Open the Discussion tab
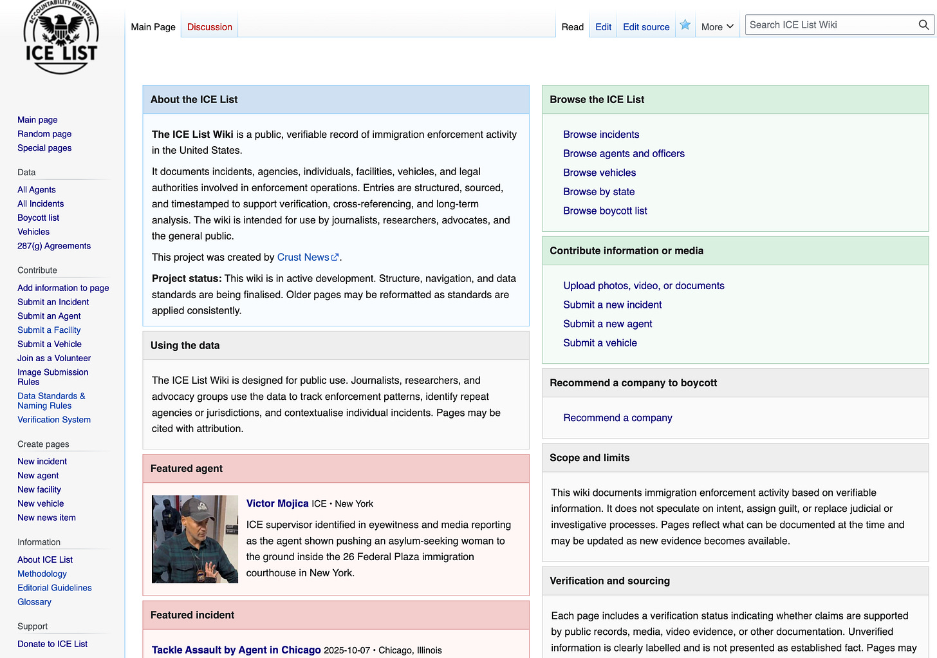Screen dimensions: 937x658 pyautogui.click(x=210, y=27)
